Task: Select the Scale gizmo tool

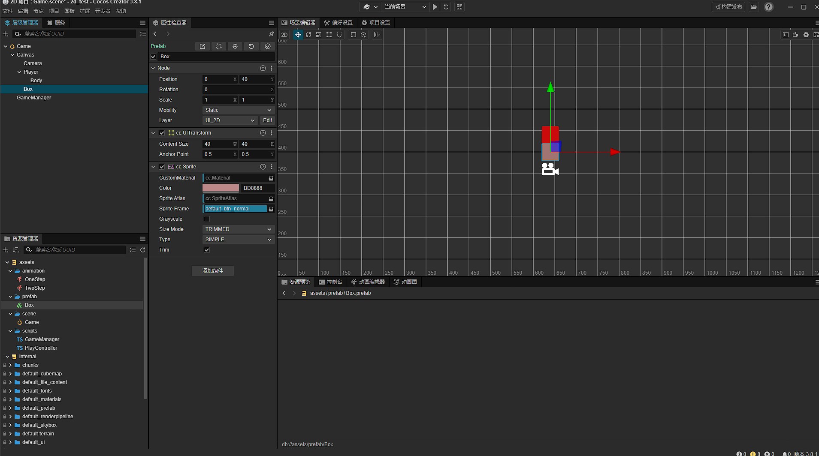Action: [319, 35]
